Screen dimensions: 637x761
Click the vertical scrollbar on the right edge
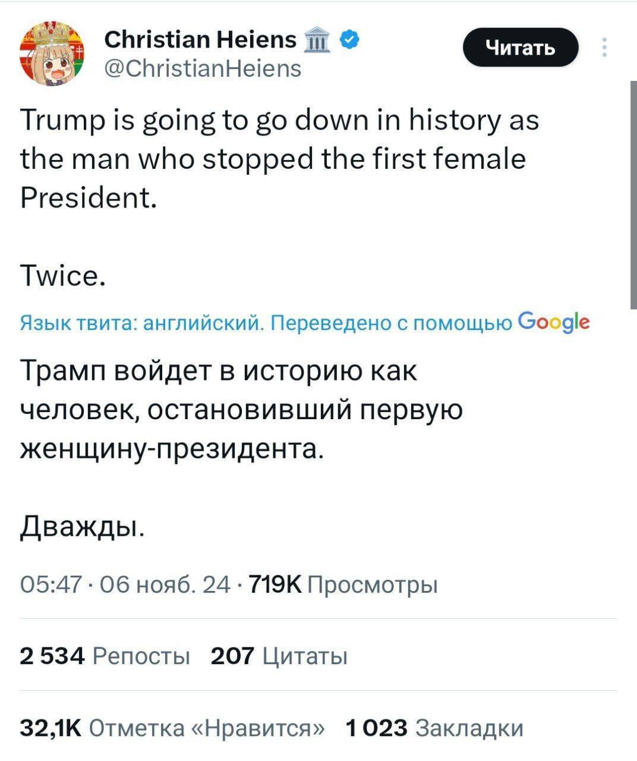pos(632,196)
